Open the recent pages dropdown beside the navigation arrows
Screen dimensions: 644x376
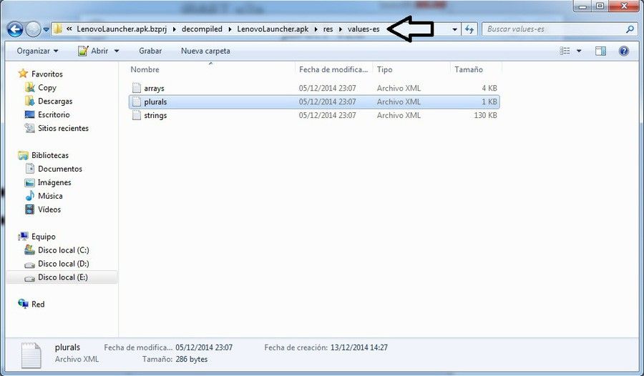coord(46,29)
